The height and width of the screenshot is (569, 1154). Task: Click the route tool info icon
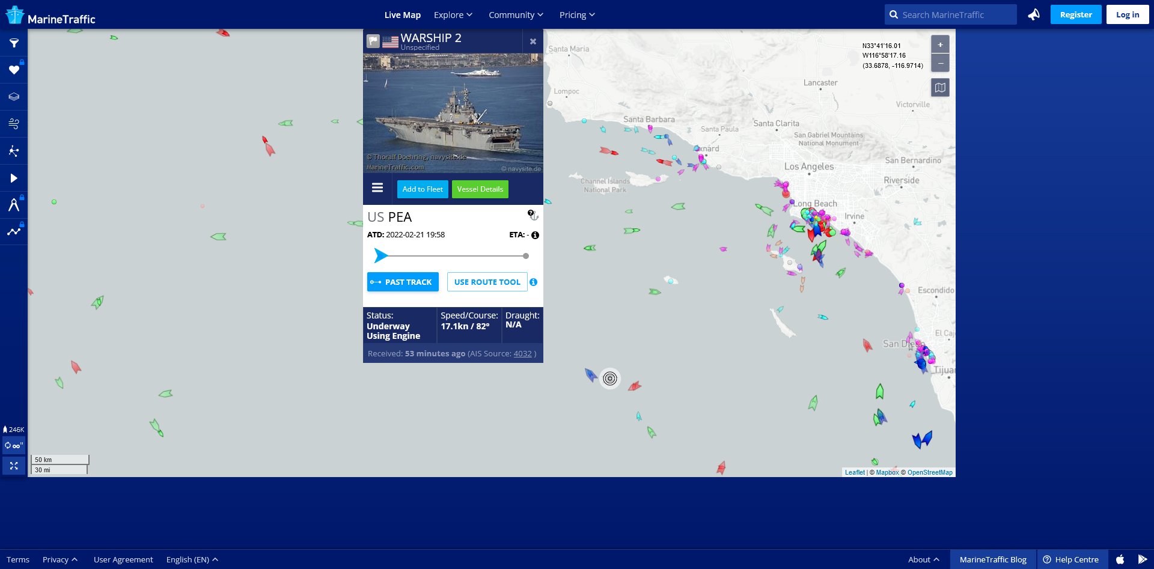click(x=534, y=282)
